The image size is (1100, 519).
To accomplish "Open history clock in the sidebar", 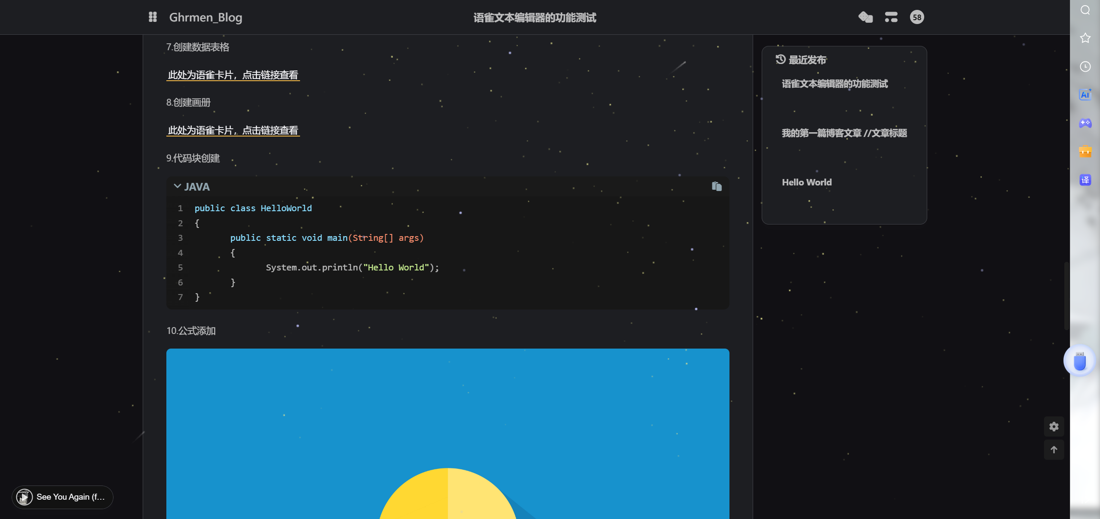I will tap(1085, 67).
